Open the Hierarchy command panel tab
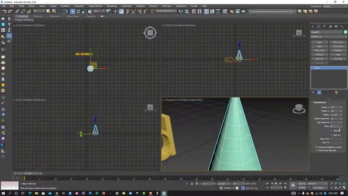Viewport: 348px width, 196px height. [x=325, y=27]
